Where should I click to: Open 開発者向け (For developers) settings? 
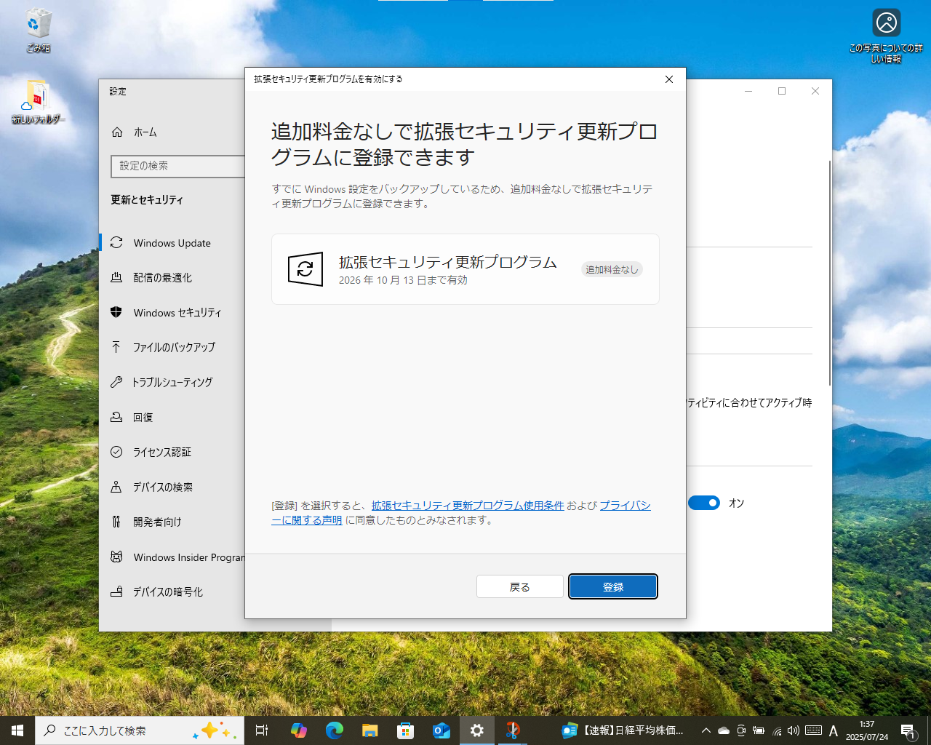[156, 522]
